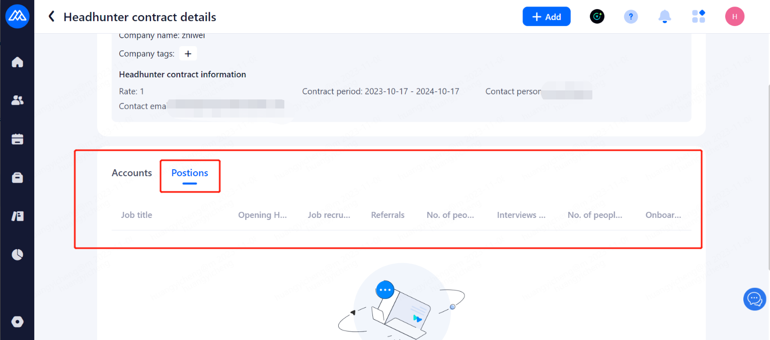
Task: Open settings hexagon icon in sidebar
Action: (x=18, y=322)
